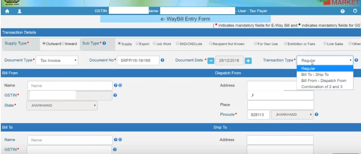Viewport: 361px width, 154px height.
Task: Open the Transaction Type help icon
Action: (x=356, y=60)
